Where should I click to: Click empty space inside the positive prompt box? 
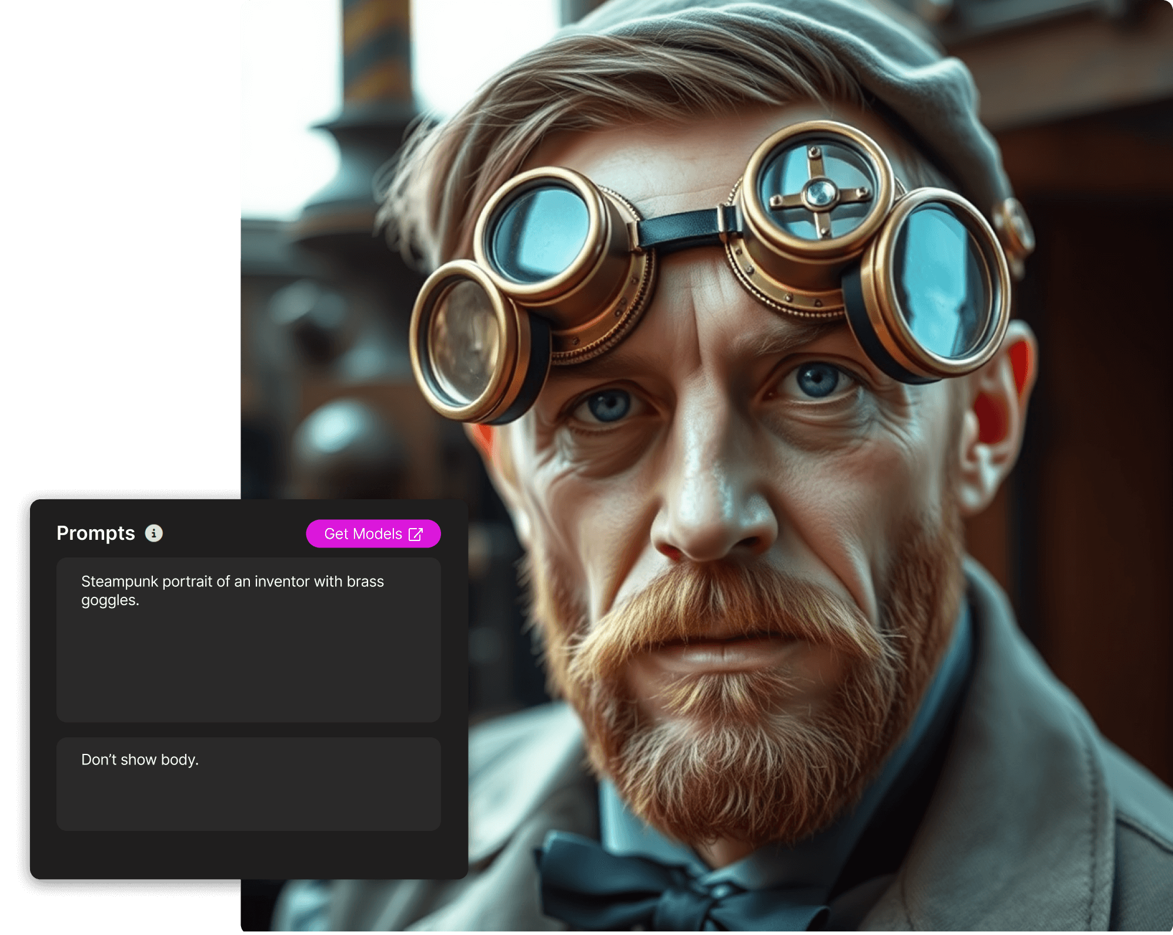click(x=248, y=670)
